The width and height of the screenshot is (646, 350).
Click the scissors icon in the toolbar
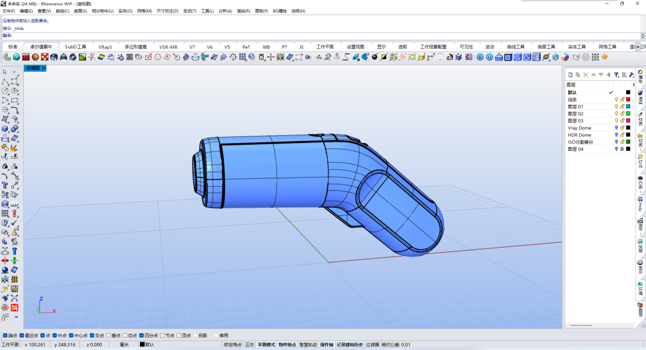(x=92, y=57)
